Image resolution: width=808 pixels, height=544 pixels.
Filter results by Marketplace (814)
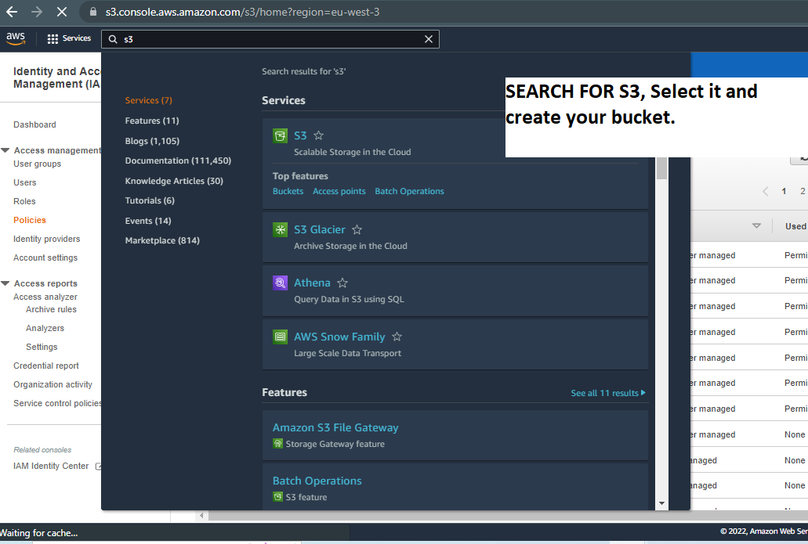[x=162, y=240]
